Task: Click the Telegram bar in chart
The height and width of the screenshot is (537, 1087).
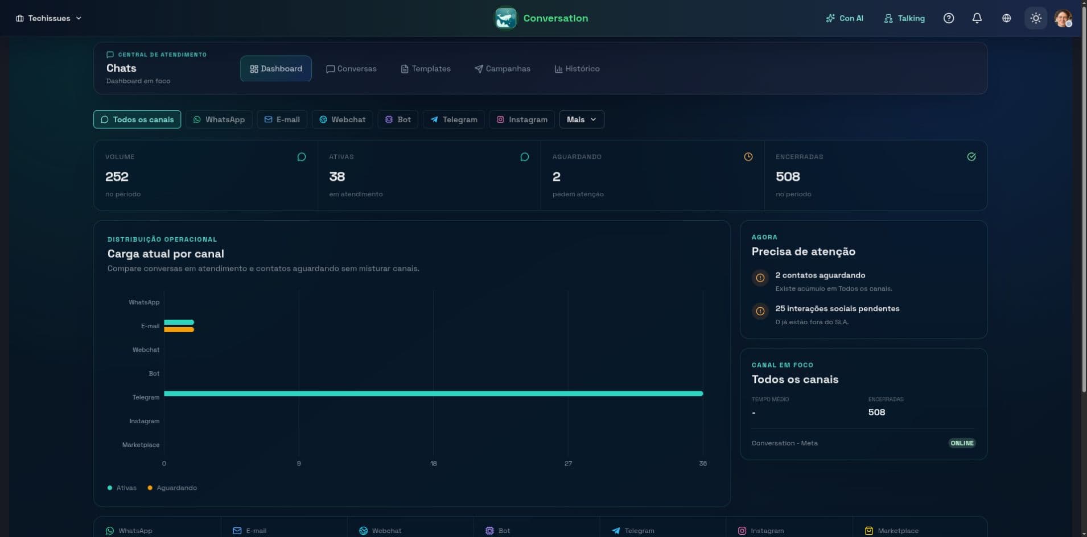Action: tap(434, 394)
